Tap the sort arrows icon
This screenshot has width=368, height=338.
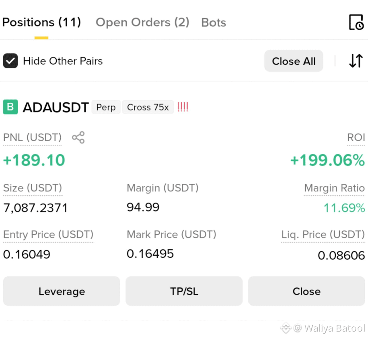[x=356, y=61]
